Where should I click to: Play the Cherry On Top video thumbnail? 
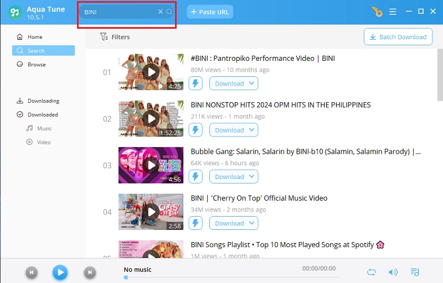tap(151, 212)
